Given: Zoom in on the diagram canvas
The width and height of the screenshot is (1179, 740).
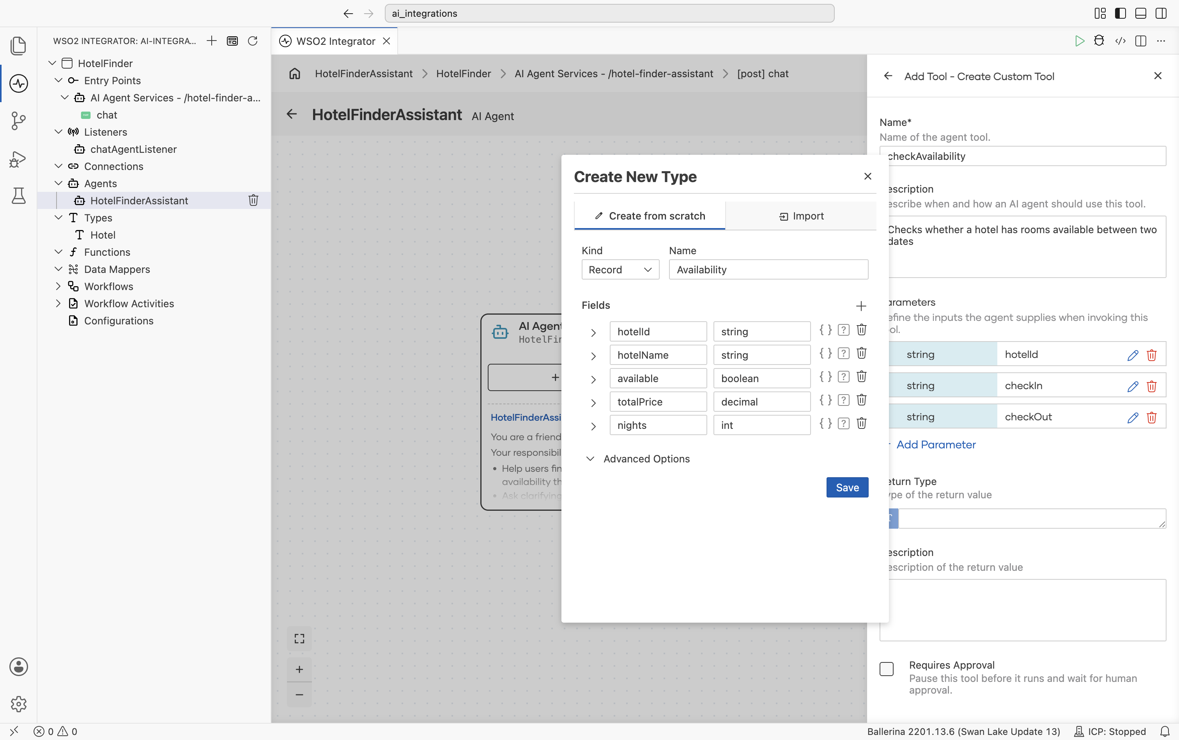Looking at the screenshot, I should pyautogui.click(x=299, y=669).
